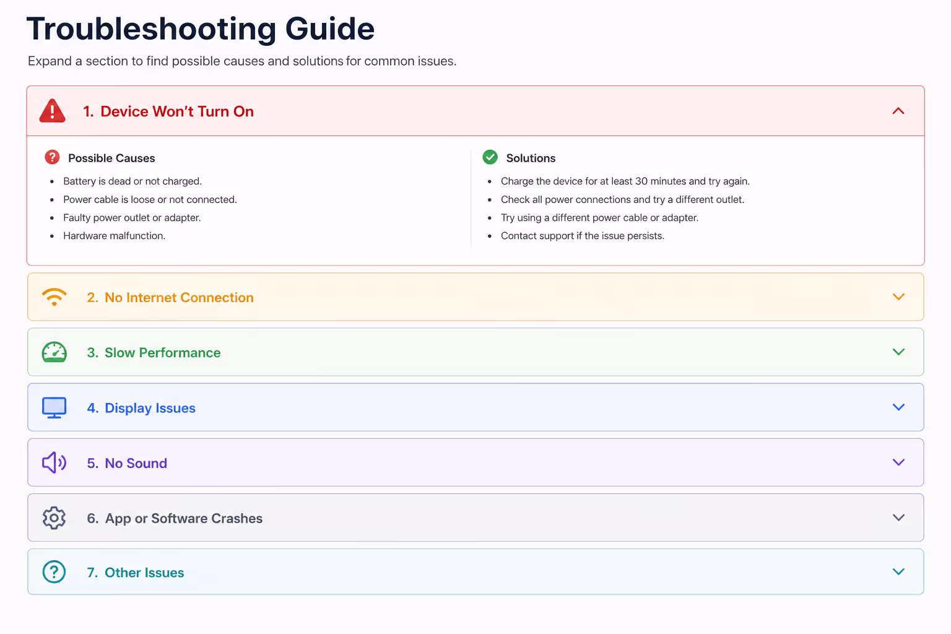This screenshot has width=951, height=634.
Task: Click 'Power cable is loose or not connected.'
Action: [150, 199]
